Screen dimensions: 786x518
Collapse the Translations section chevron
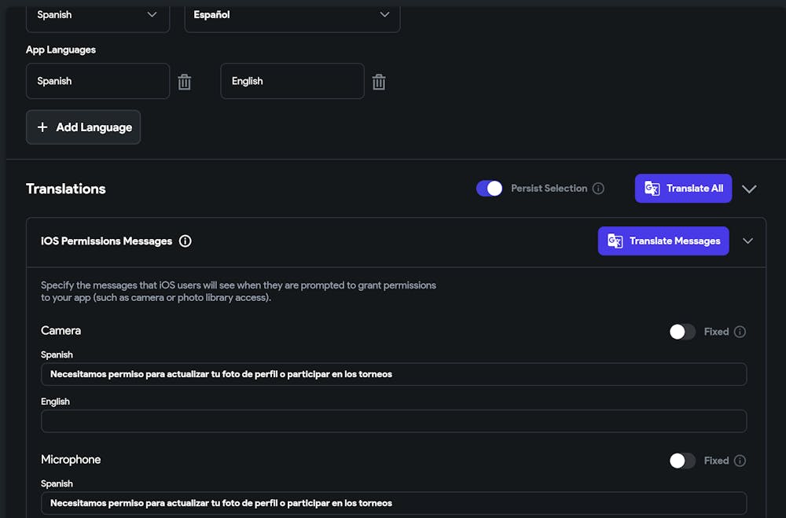click(749, 189)
